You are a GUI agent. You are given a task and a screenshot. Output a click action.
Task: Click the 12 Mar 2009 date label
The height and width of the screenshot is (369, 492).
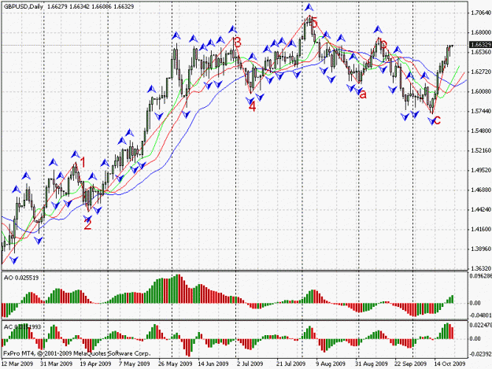click(17, 363)
